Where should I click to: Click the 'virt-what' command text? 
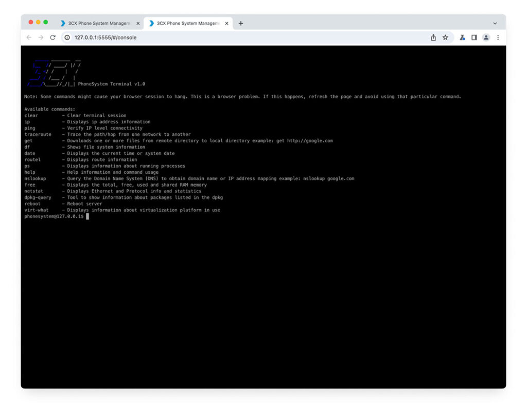click(37, 210)
